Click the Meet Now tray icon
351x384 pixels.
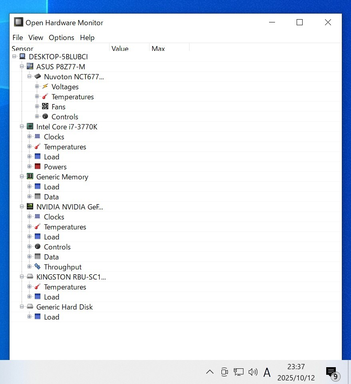pos(224,372)
